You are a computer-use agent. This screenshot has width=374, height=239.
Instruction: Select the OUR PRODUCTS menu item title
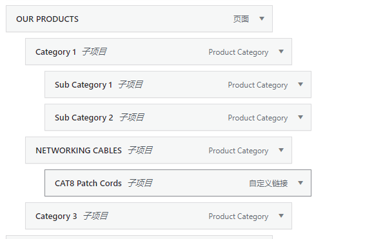point(47,19)
